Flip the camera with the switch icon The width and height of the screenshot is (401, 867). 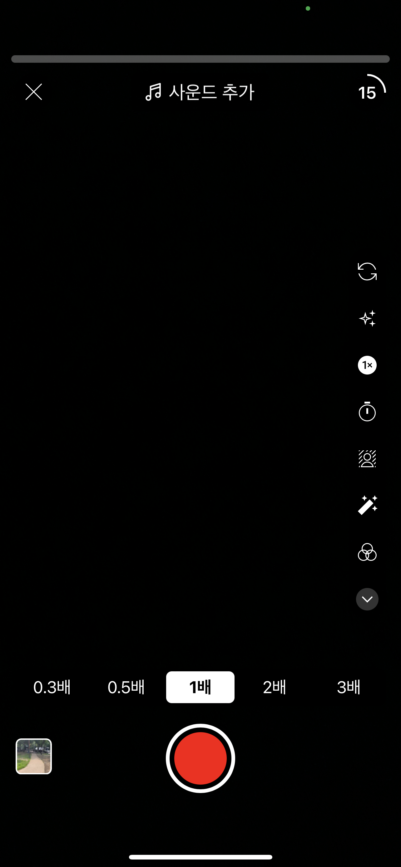pos(367,272)
